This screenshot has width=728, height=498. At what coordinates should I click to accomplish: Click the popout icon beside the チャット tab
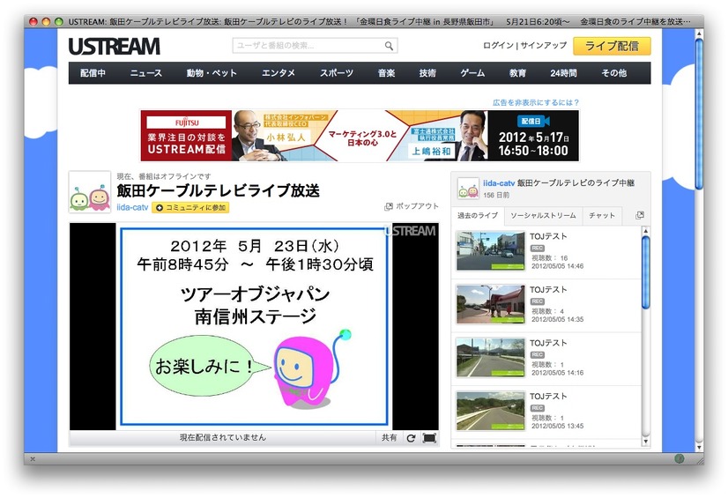(x=639, y=215)
